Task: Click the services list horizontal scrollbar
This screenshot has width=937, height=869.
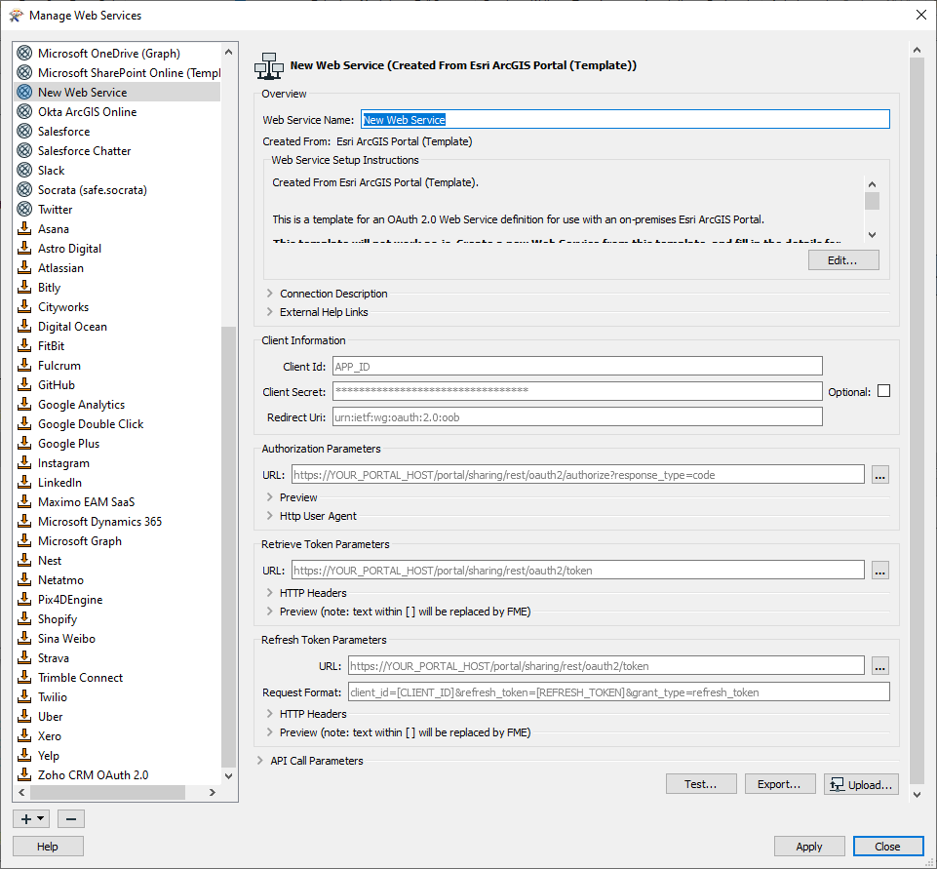Action: pos(107,792)
